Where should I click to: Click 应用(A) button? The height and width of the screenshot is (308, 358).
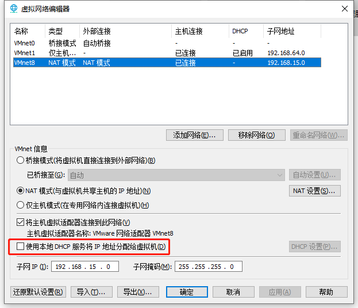tap(280, 292)
